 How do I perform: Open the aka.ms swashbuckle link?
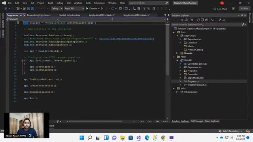126,39
